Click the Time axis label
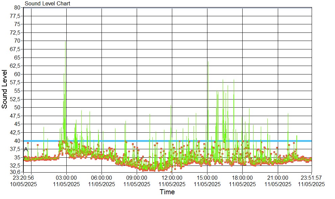The width and height of the screenshot is (335, 199). coord(167,192)
